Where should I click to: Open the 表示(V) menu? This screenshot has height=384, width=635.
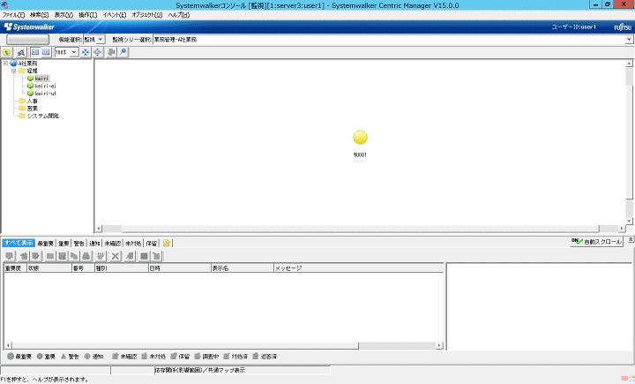(63, 15)
